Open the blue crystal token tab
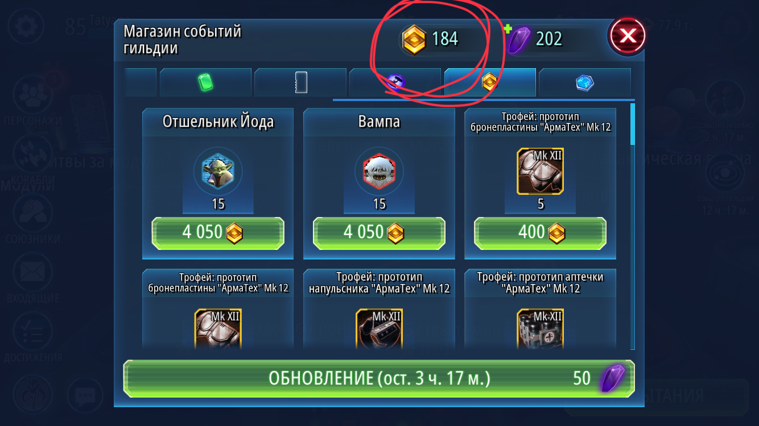 point(585,82)
